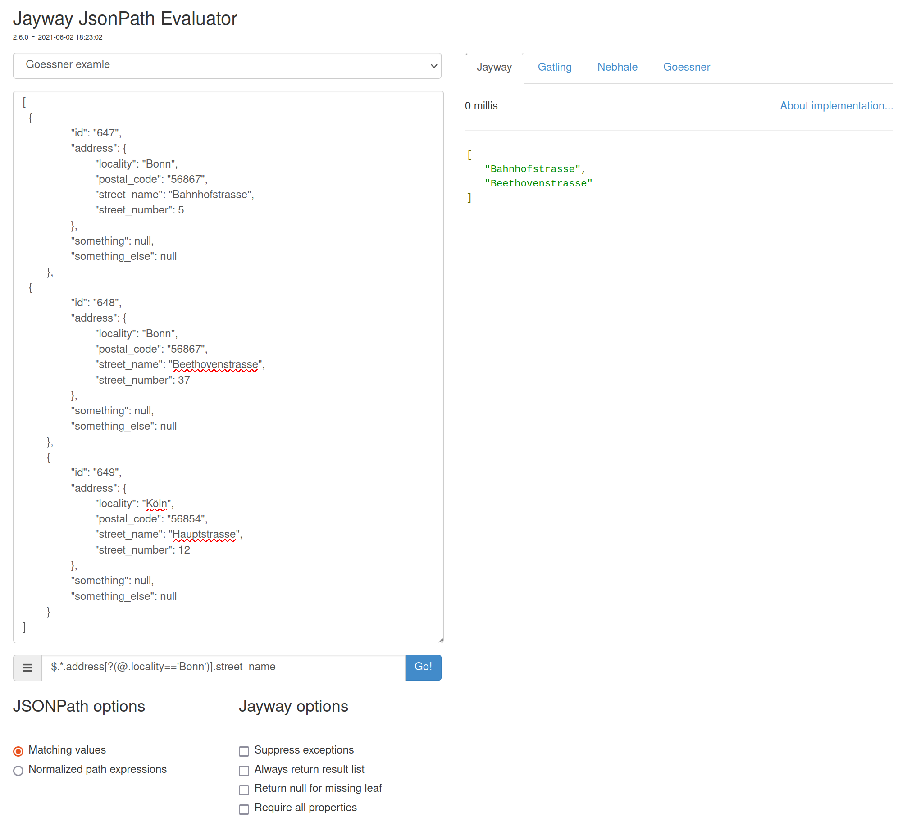The width and height of the screenshot is (907, 831).
Task: Check Always return result list
Action: click(x=244, y=771)
